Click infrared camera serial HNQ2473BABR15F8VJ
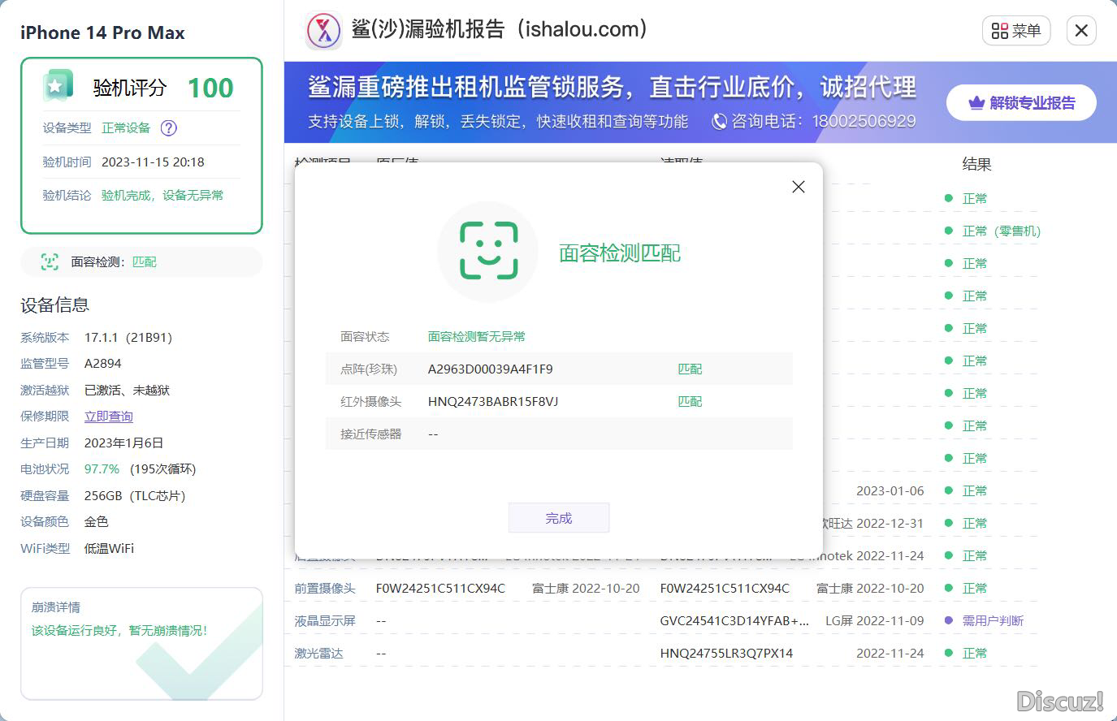Image resolution: width=1117 pixels, height=721 pixels. point(493,401)
